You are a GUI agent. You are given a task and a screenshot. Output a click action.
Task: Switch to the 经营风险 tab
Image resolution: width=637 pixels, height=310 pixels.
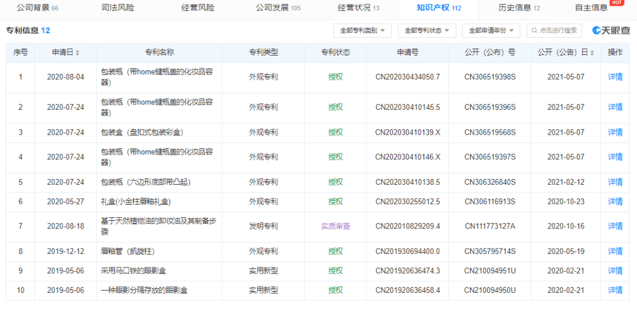198,8
